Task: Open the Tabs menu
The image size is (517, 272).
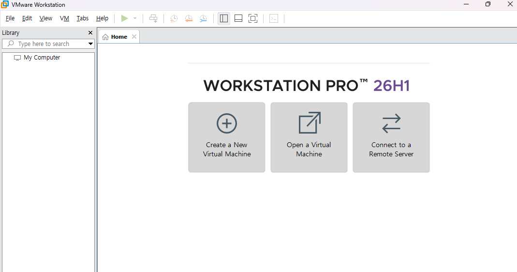Action: pos(82,18)
